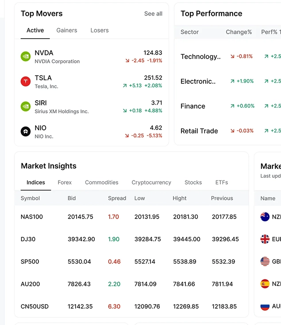Select the DJ30 symbol cell

click(28, 239)
